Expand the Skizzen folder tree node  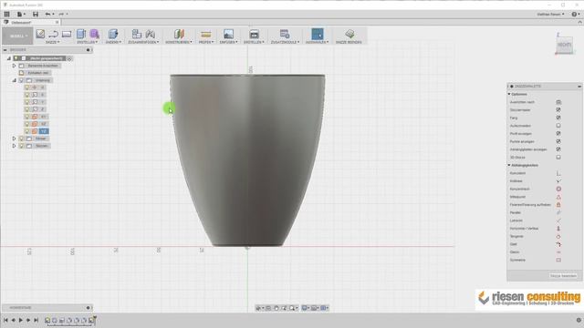click(15, 146)
